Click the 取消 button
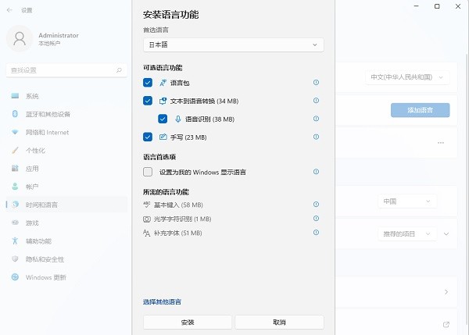Viewport: 469px width, 335px height. [279, 323]
